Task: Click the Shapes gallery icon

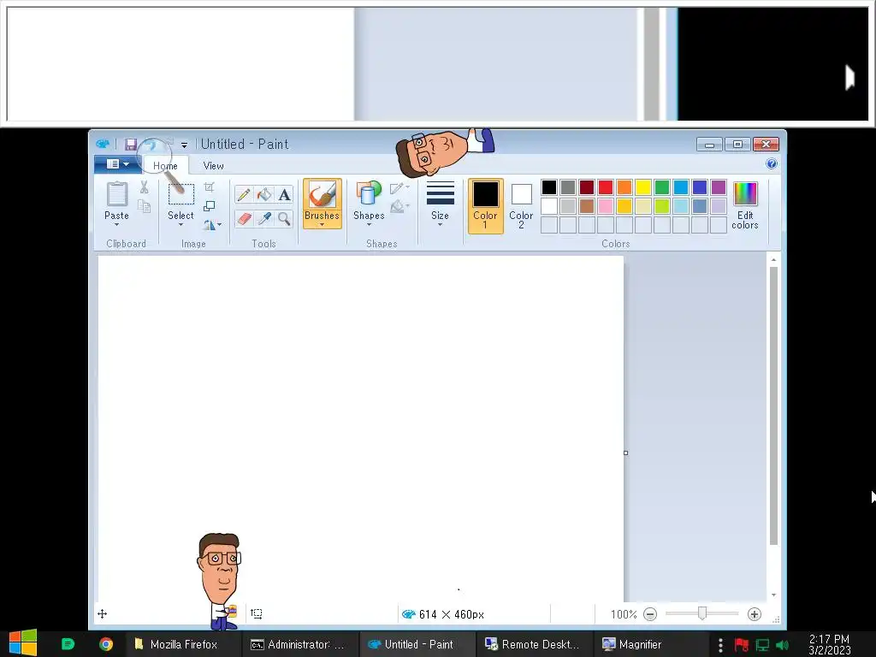Action: 369,193
